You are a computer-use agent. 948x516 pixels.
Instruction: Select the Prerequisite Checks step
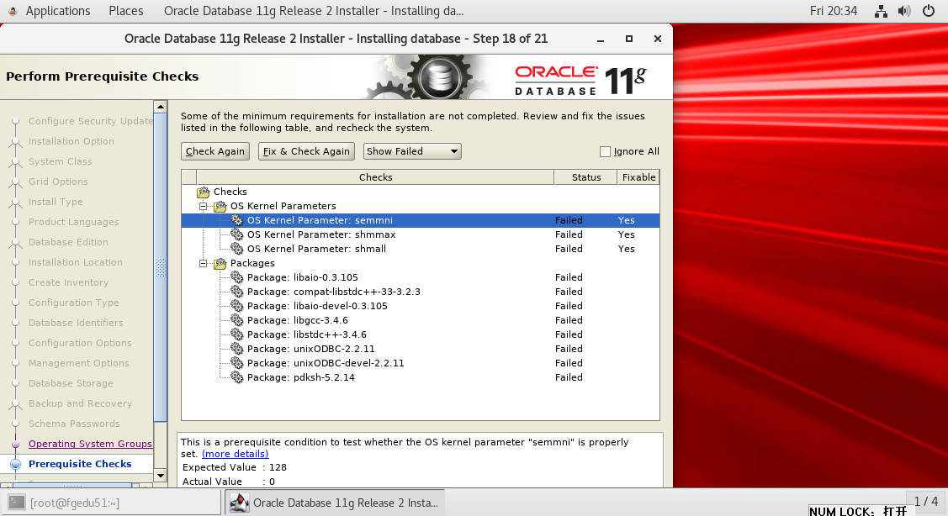click(x=80, y=464)
